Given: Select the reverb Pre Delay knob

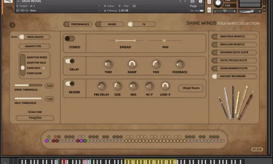Looking at the screenshot, I should tap(101, 86).
